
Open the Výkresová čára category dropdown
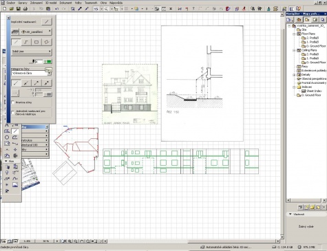click(32, 73)
